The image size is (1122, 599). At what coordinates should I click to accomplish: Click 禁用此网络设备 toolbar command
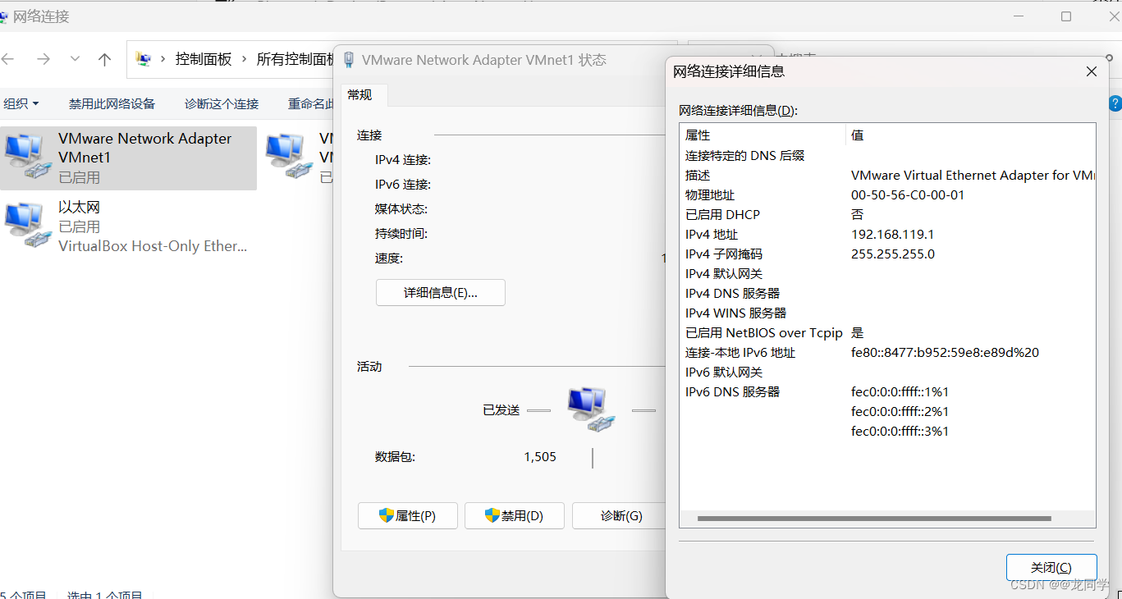coord(112,103)
